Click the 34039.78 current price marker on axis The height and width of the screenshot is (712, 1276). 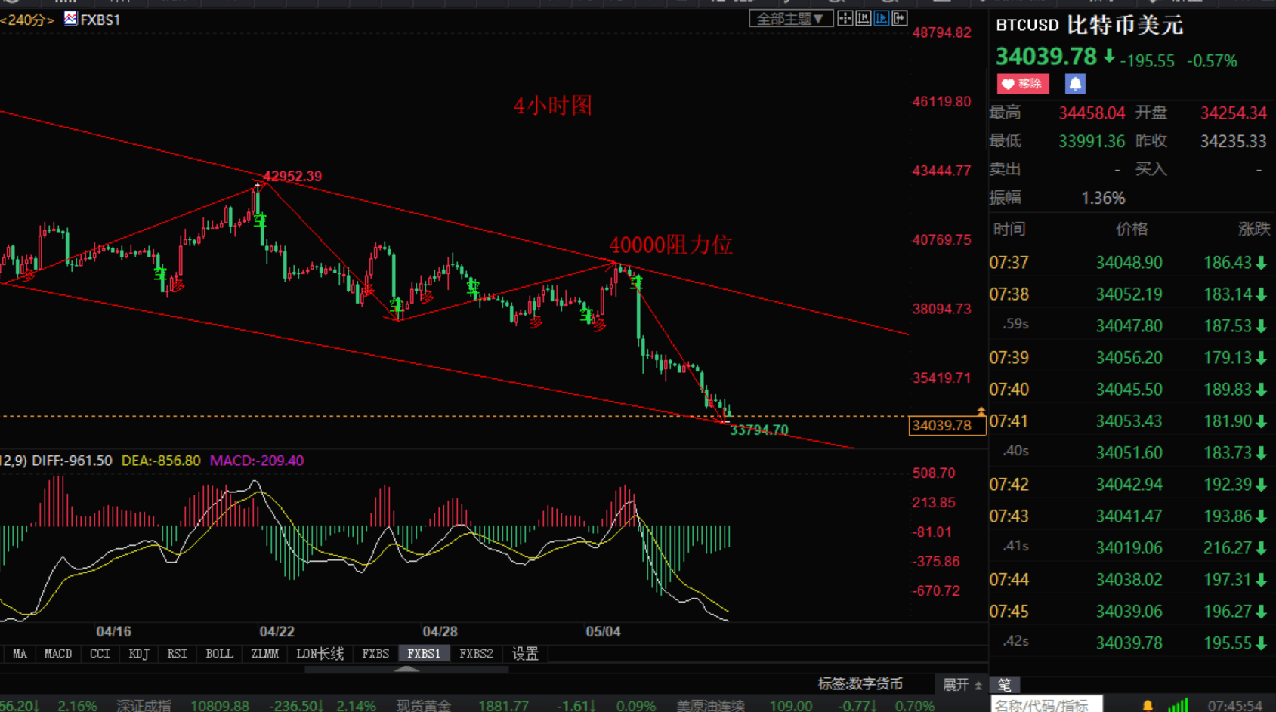[x=946, y=426]
